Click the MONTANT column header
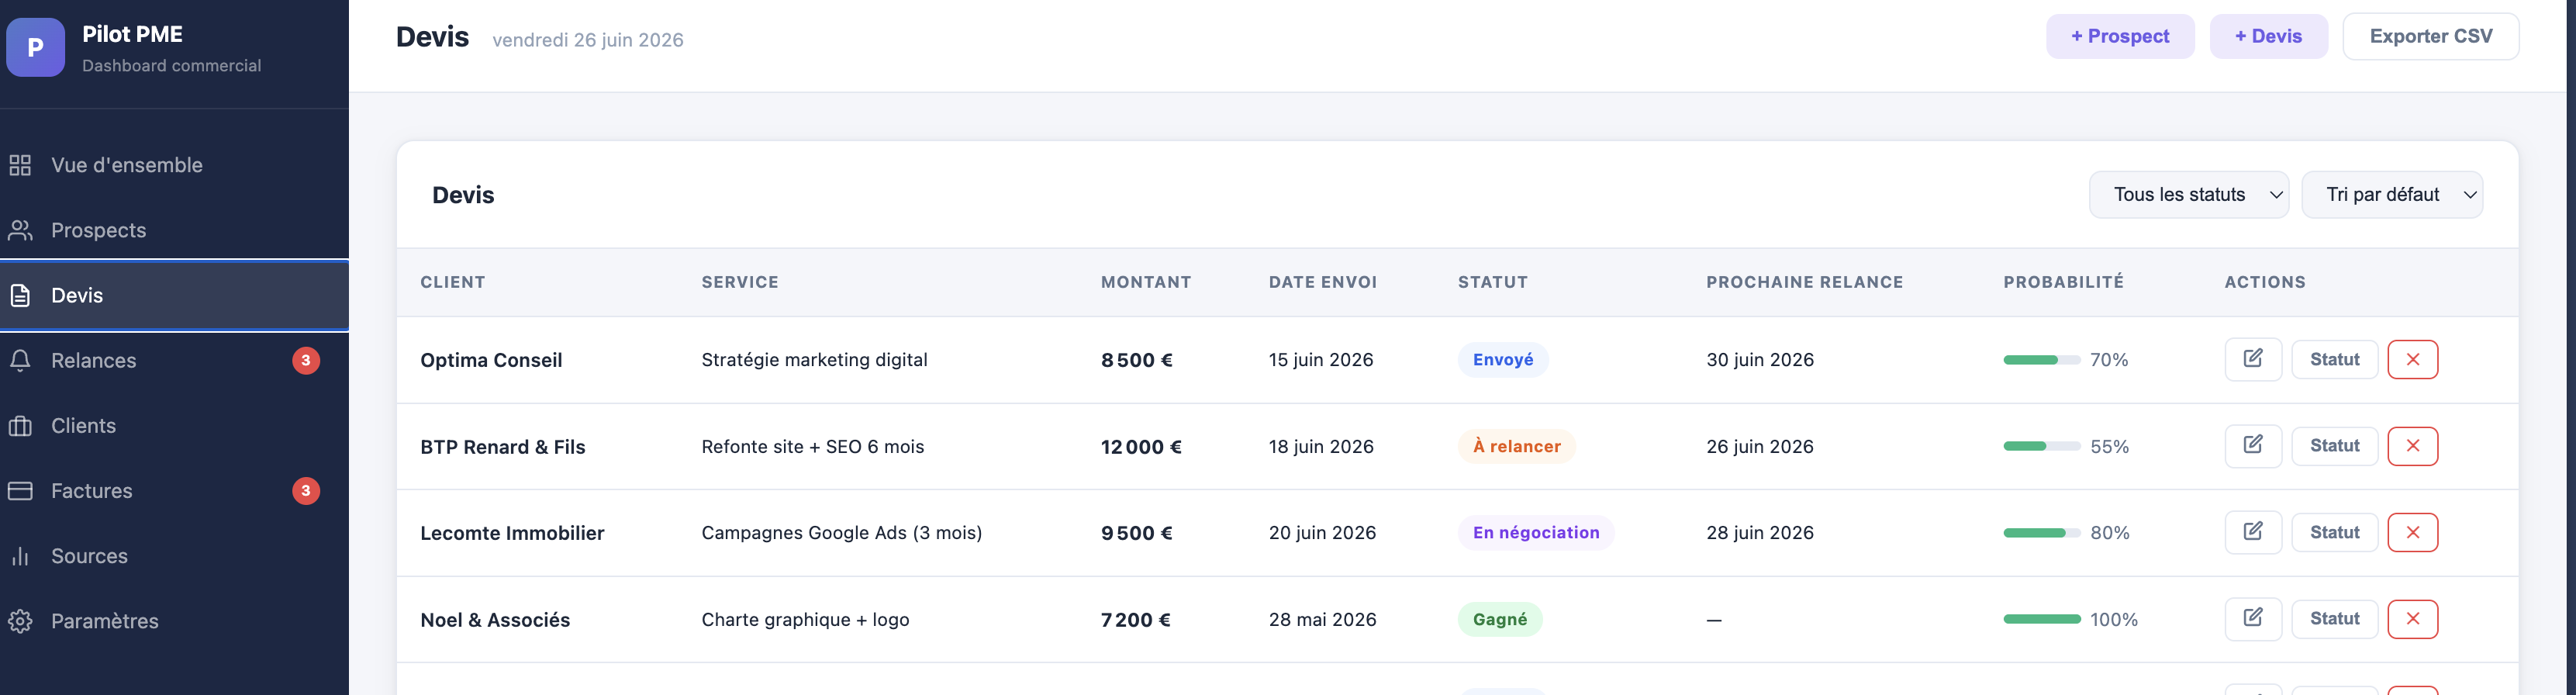Screen dimensions: 2576x695 point(1146,282)
